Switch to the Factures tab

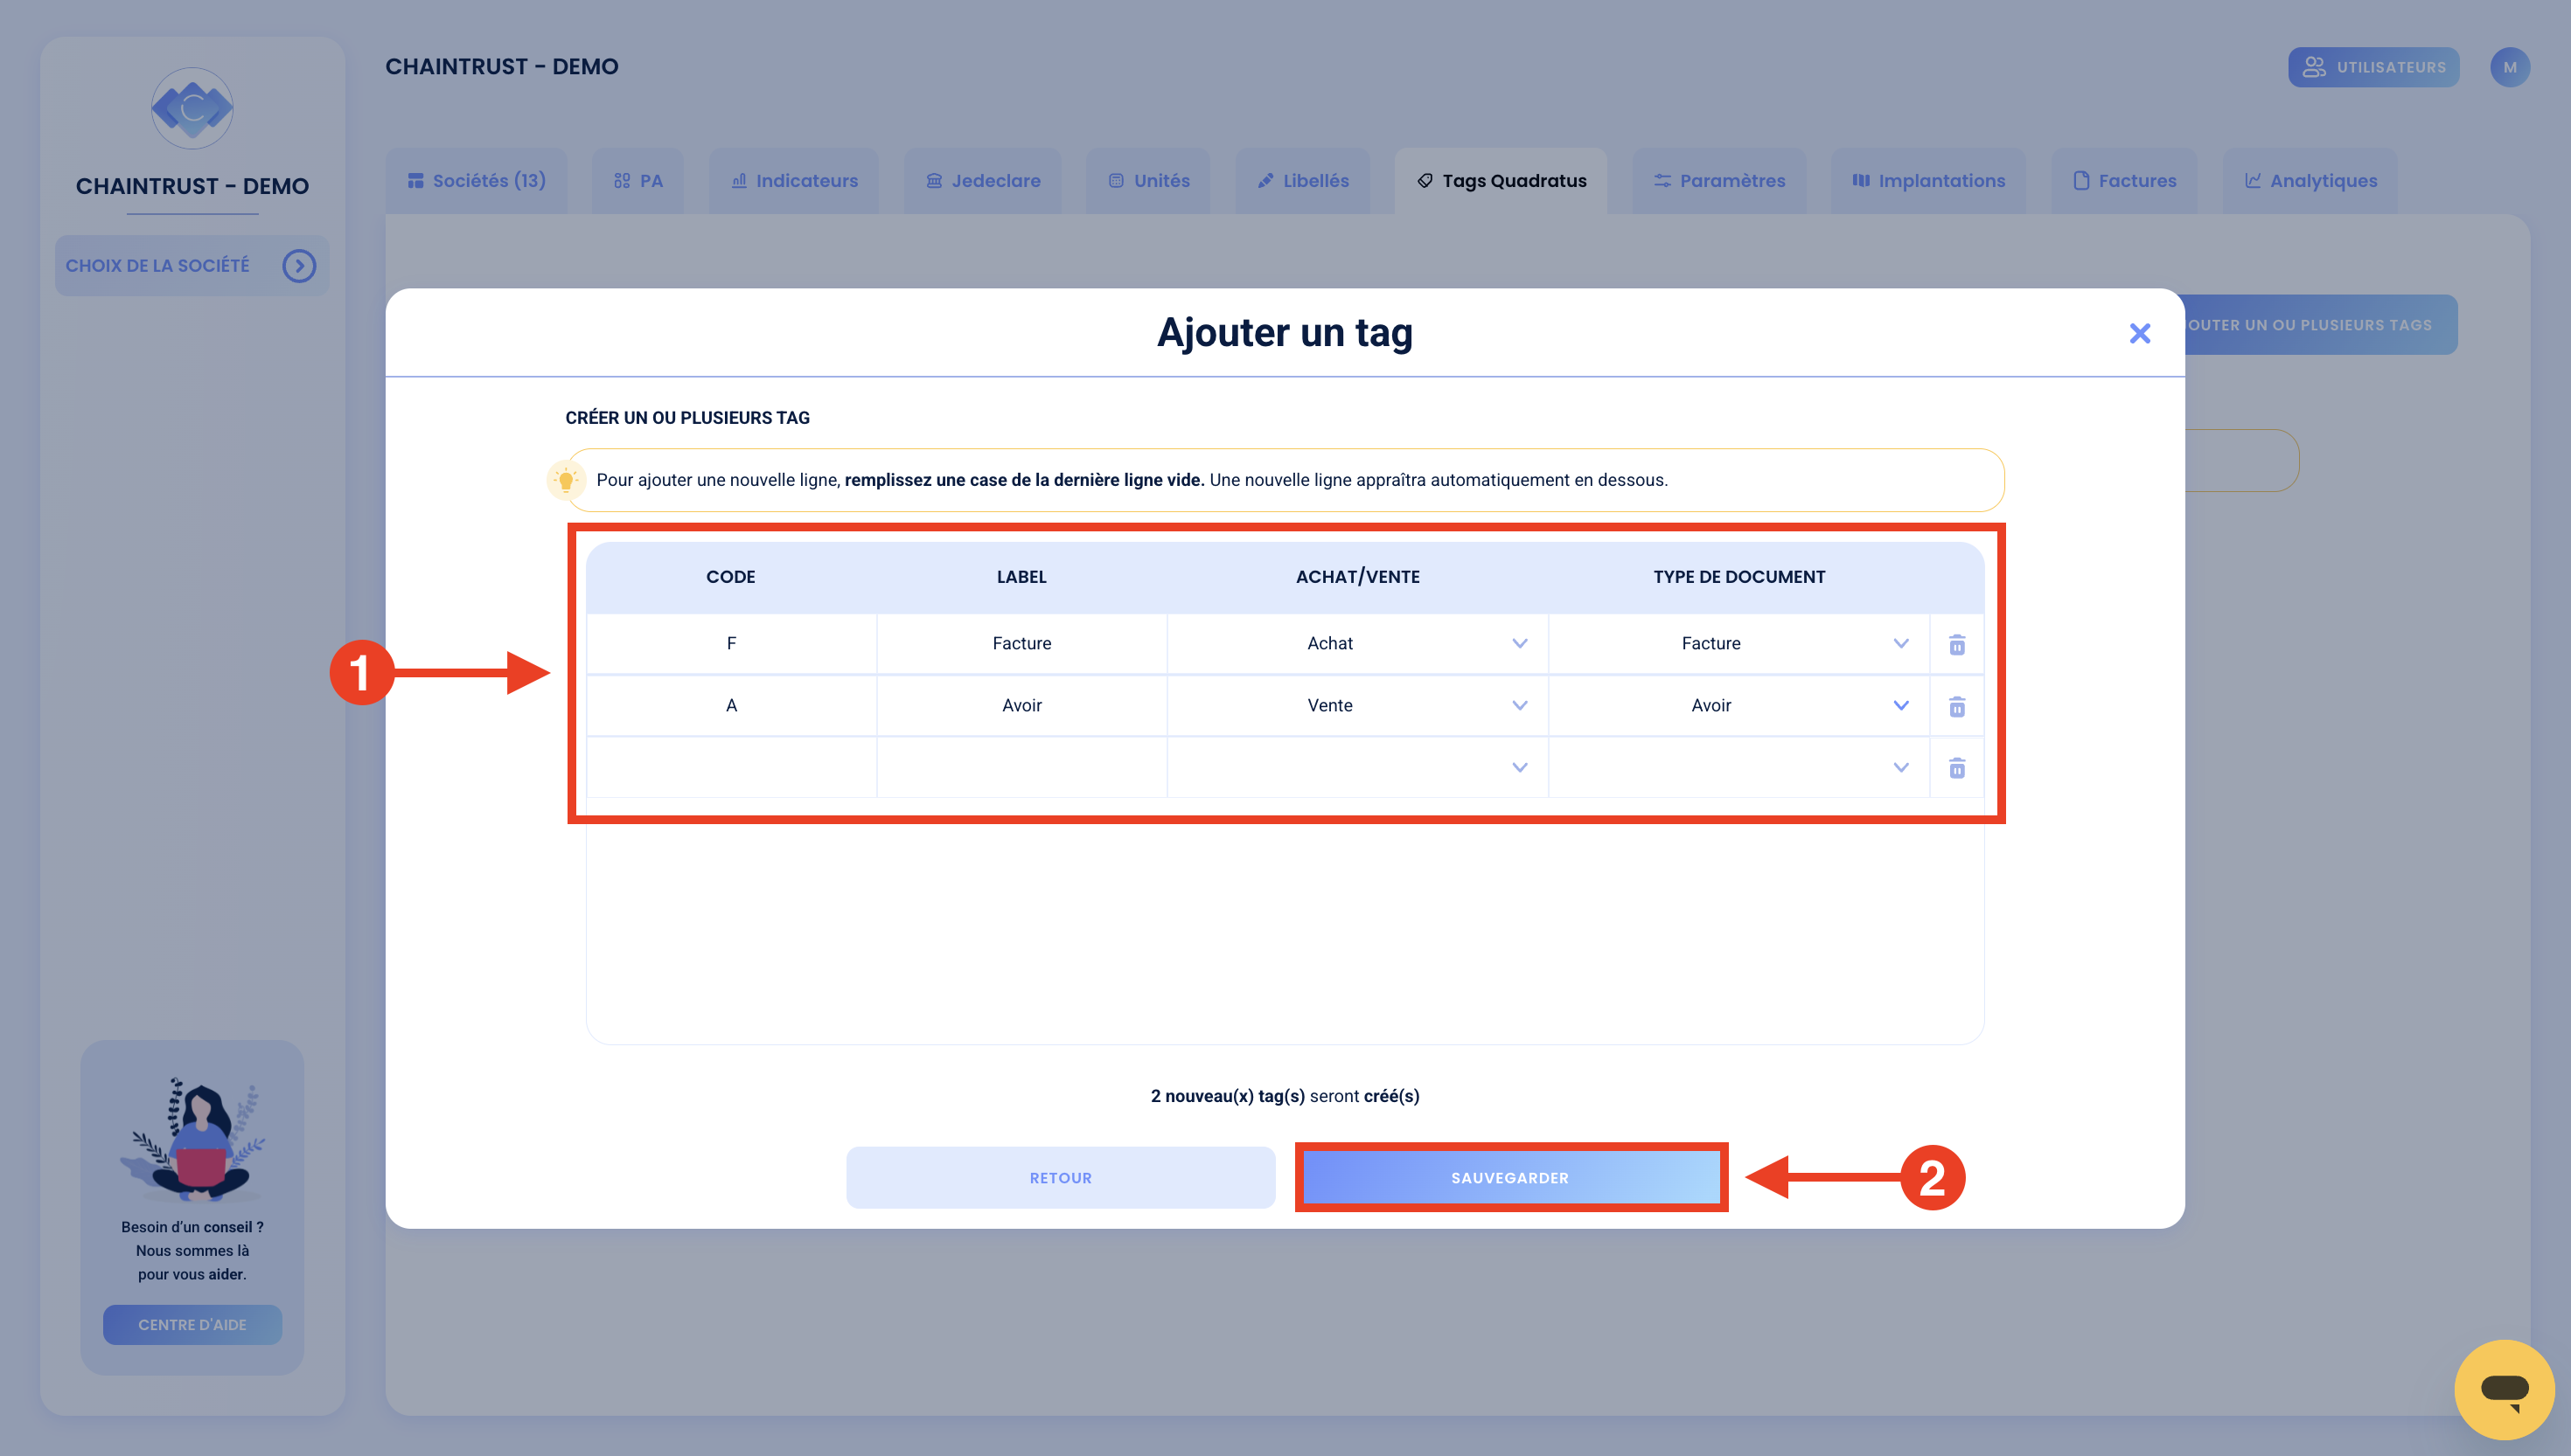pyautogui.click(x=2124, y=181)
